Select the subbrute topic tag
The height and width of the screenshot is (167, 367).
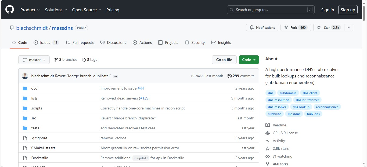[x=274, y=114]
